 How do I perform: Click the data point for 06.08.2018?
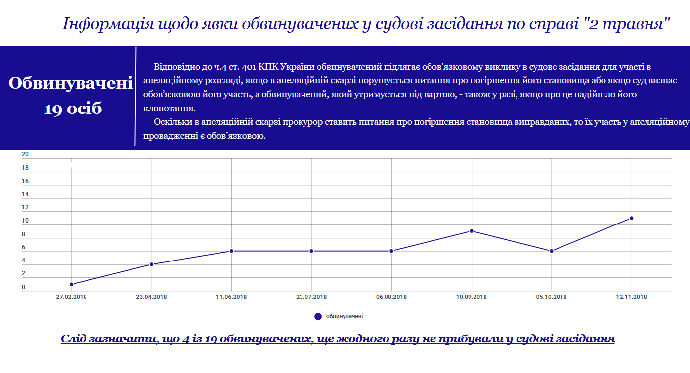(x=391, y=251)
